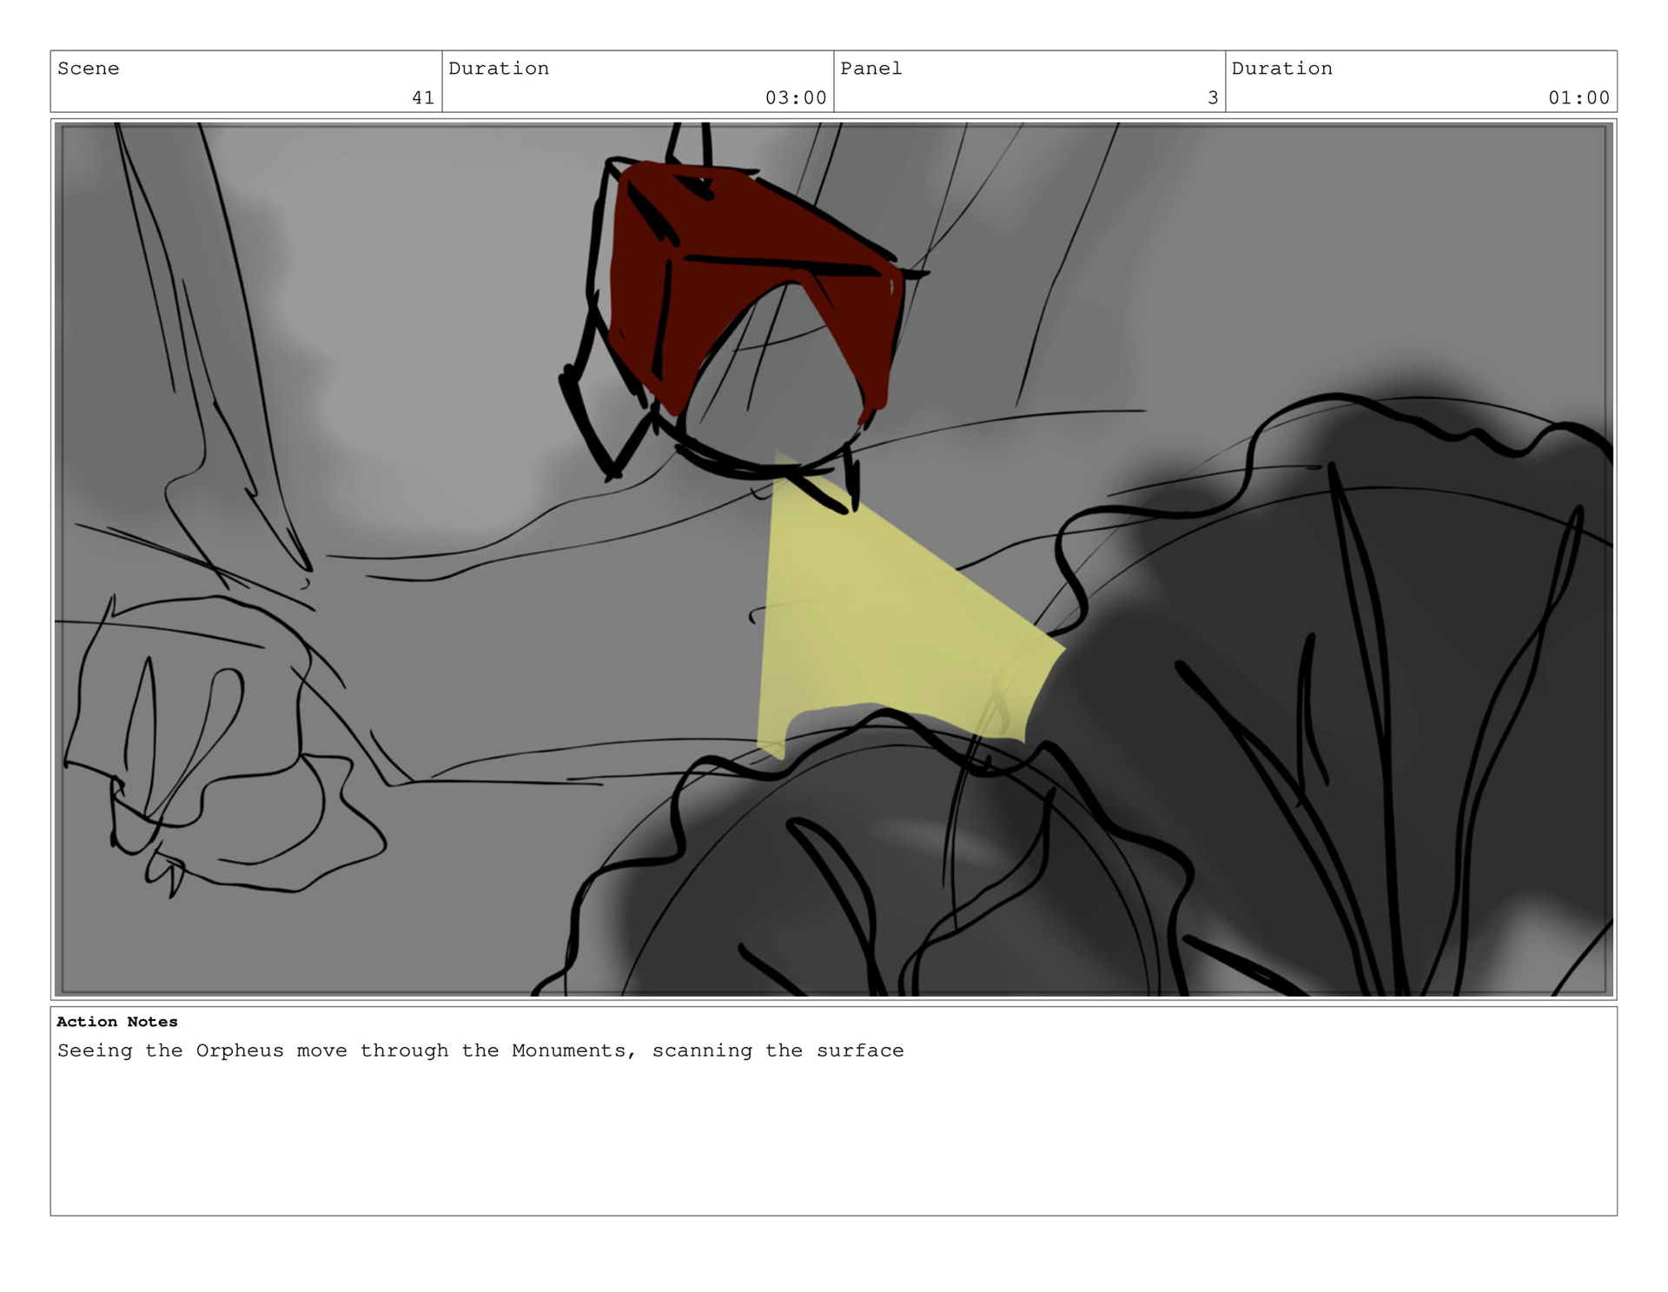Click the Scene label in header

click(x=88, y=69)
